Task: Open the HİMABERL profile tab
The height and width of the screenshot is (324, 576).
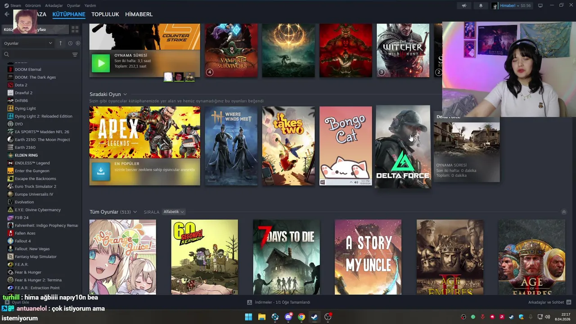Action: tap(139, 14)
